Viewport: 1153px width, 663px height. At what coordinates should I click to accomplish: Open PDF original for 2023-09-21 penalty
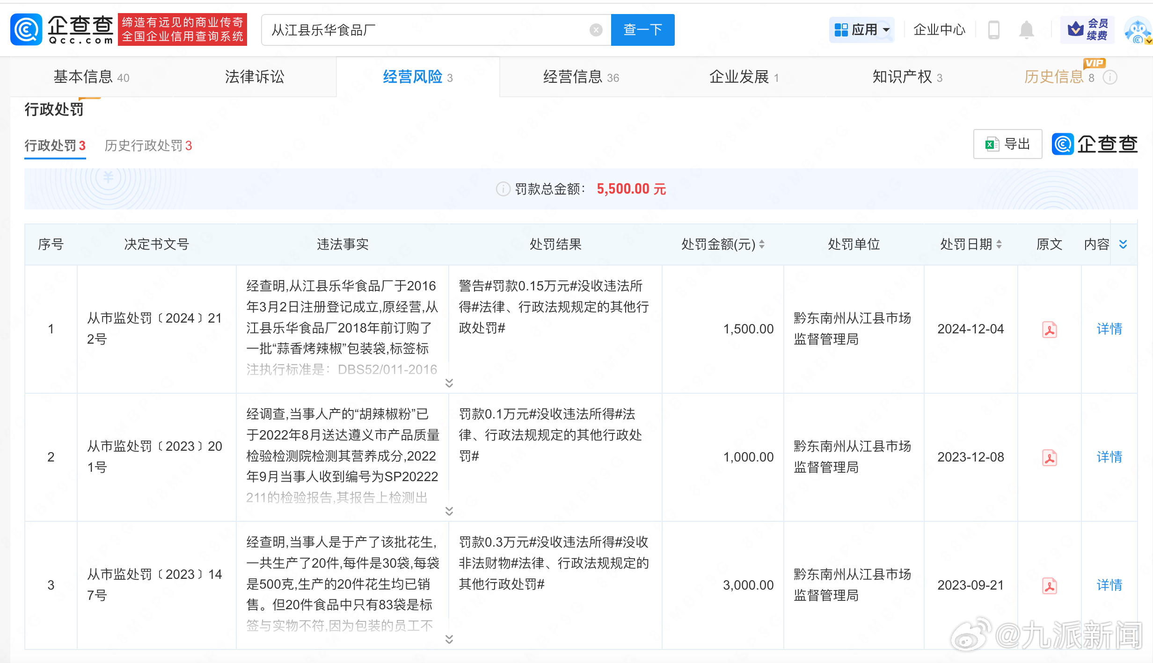[x=1049, y=585]
